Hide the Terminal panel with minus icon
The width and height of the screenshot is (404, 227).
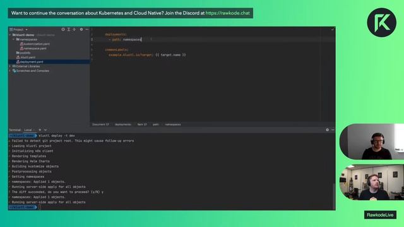(333, 130)
